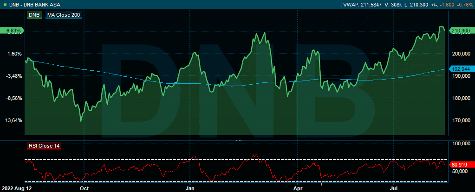Click the Apr label on time axis
This screenshot has width=475, height=192.
298,188
